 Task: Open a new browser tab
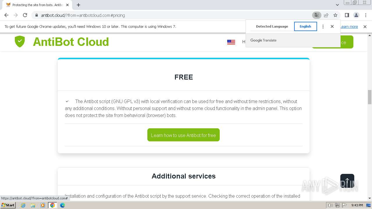coord(78,5)
